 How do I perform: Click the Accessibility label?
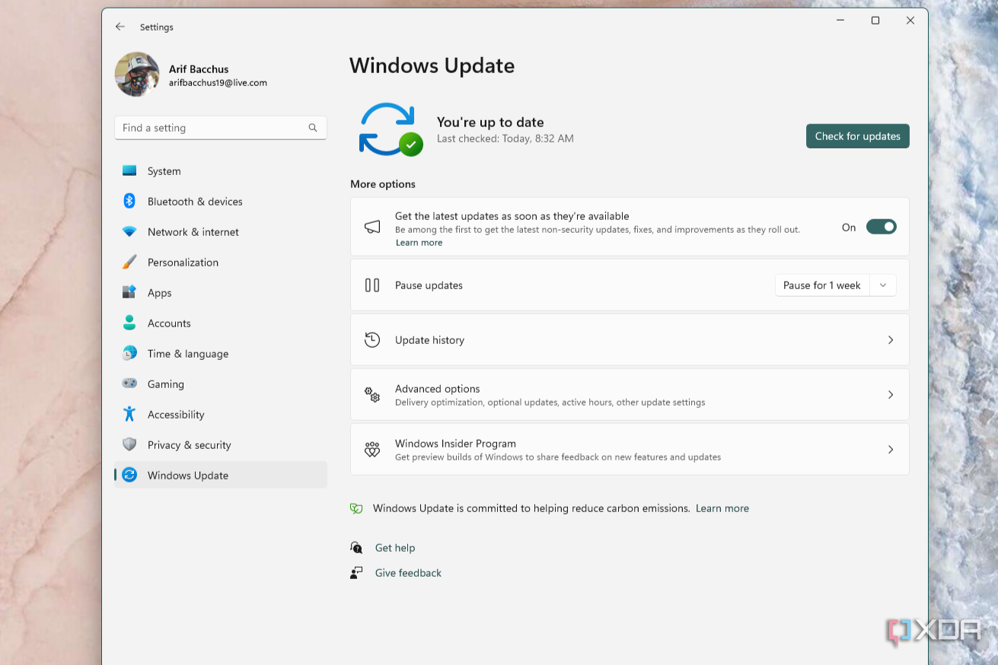[x=176, y=415]
